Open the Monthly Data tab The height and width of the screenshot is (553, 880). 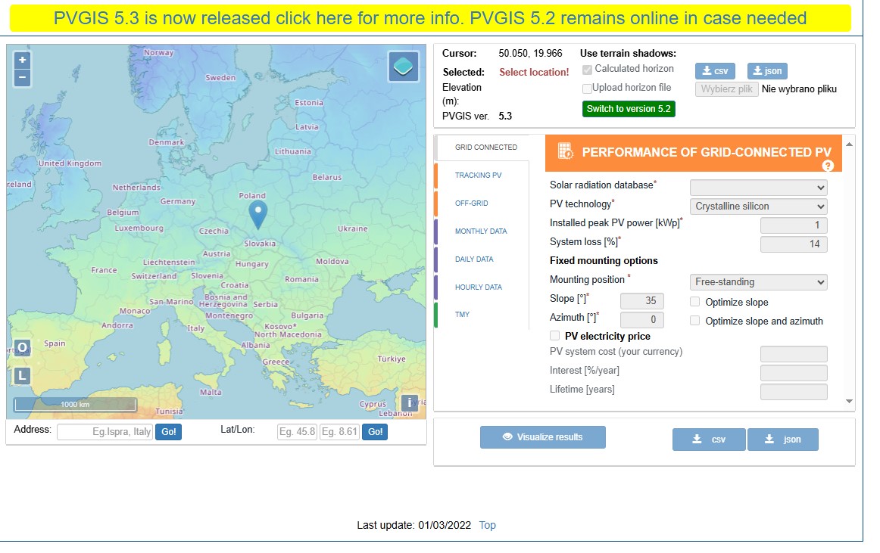click(x=480, y=231)
